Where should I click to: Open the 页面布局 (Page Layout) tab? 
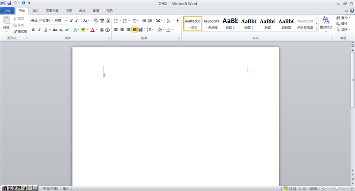tap(52, 10)
